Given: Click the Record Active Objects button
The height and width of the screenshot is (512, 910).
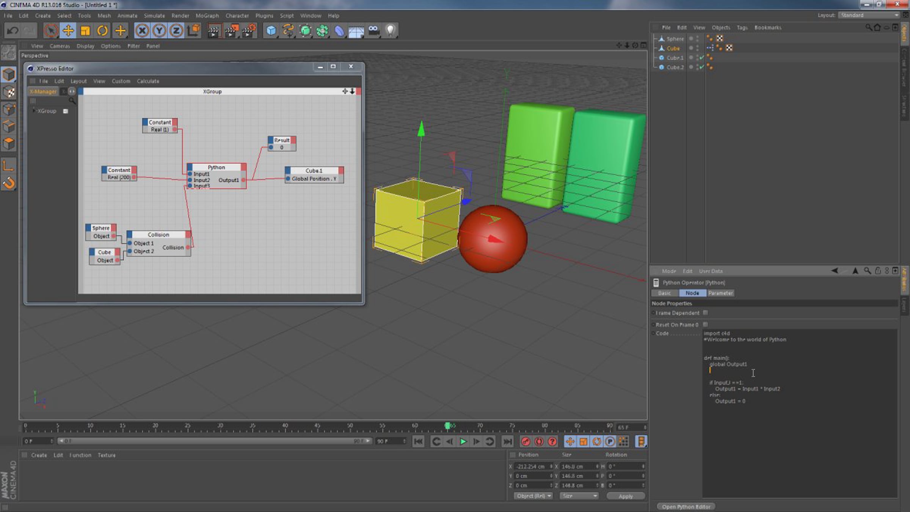Looking at the screenshot, I should click(x=526, y=441).
